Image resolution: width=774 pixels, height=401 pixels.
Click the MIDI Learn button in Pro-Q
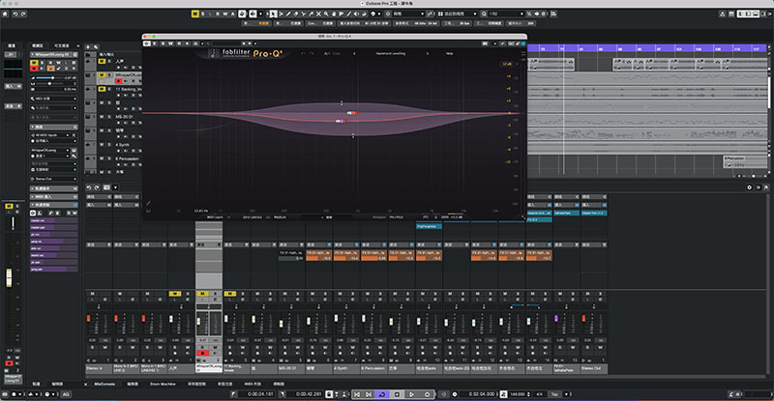(x=215, y=217)
